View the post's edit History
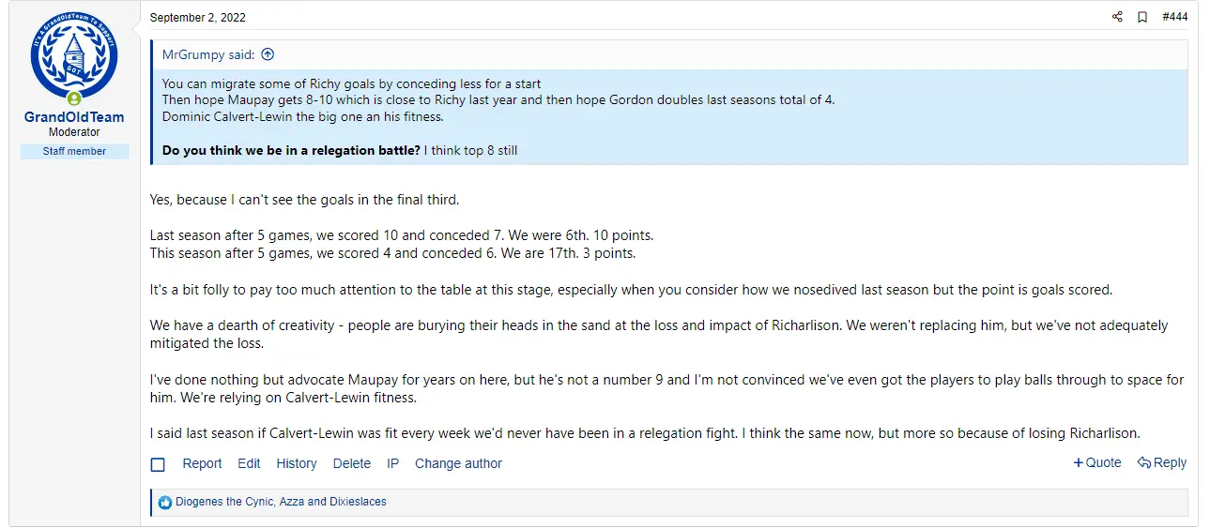Image resolution: width=1210 pixels, height=528 pixels. [x=297, y=463]
